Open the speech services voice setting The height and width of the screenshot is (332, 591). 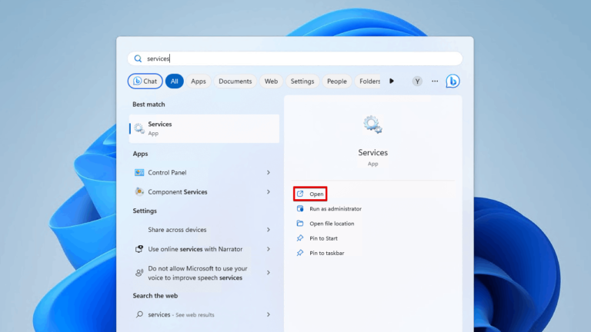pos(204,273)
